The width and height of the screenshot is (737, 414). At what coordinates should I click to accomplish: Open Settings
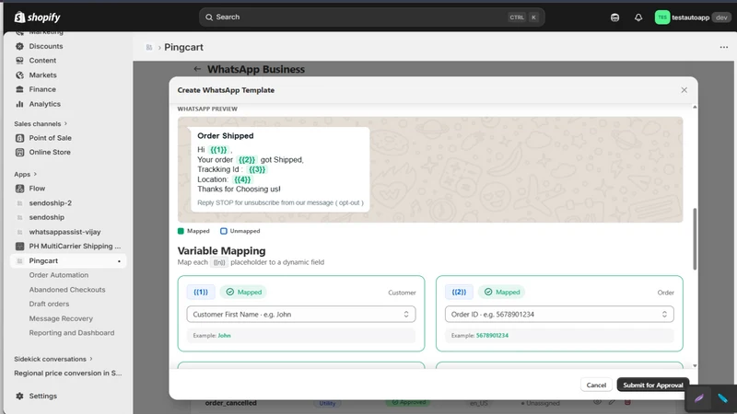pyautogui.click(x=42, y=397)
